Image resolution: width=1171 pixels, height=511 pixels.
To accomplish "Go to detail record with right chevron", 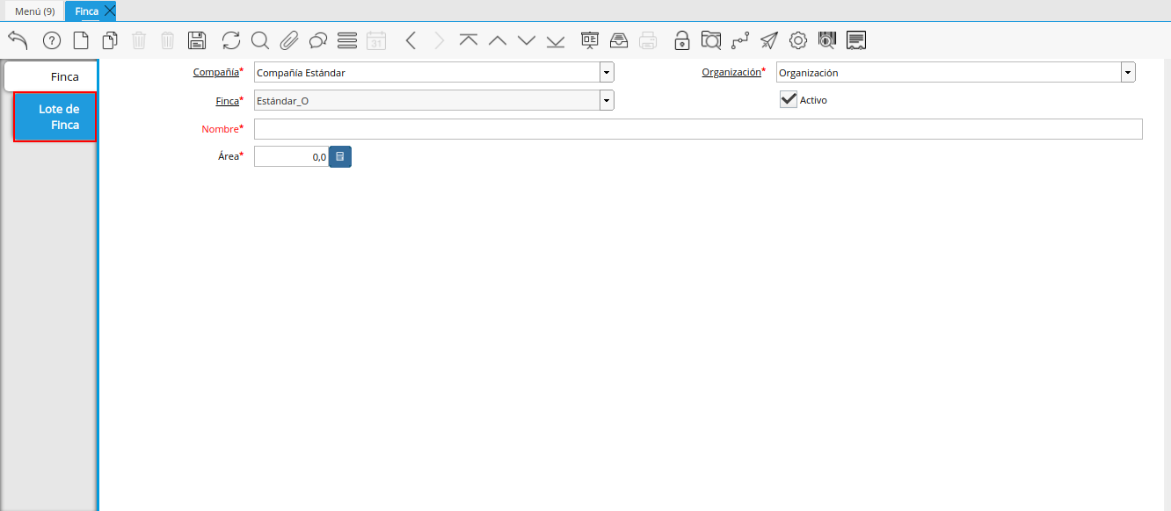I will [440, 40].
